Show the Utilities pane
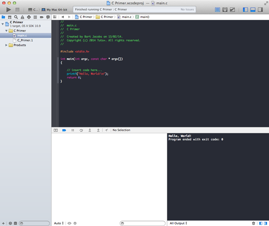The width and height of the screenshot is (269, 226). [260, 9]
